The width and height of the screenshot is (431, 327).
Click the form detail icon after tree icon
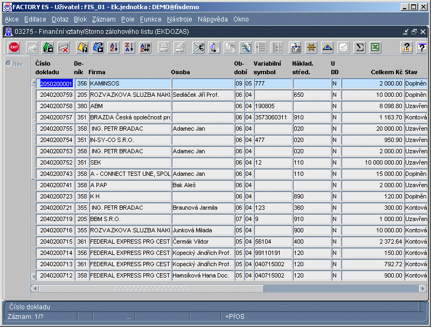[x=295, y=47]
